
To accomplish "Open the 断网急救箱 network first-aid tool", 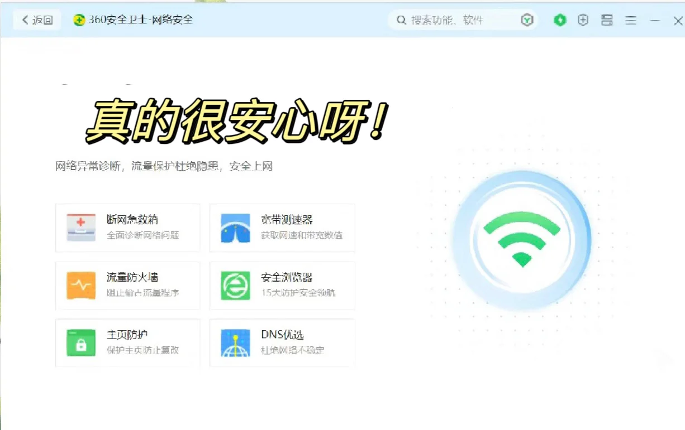I will (127, 227).
